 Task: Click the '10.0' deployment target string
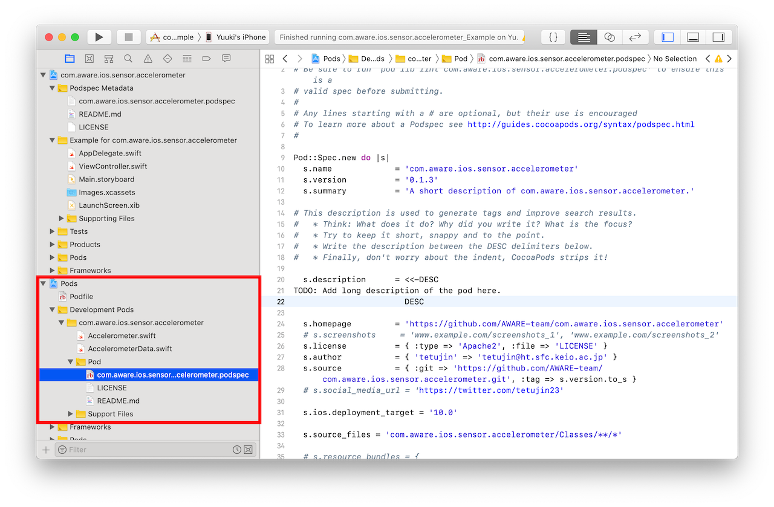click(443, 412)
